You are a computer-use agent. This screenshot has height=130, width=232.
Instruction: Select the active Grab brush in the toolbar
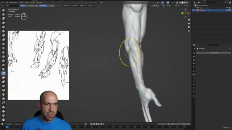pos(3,73)
